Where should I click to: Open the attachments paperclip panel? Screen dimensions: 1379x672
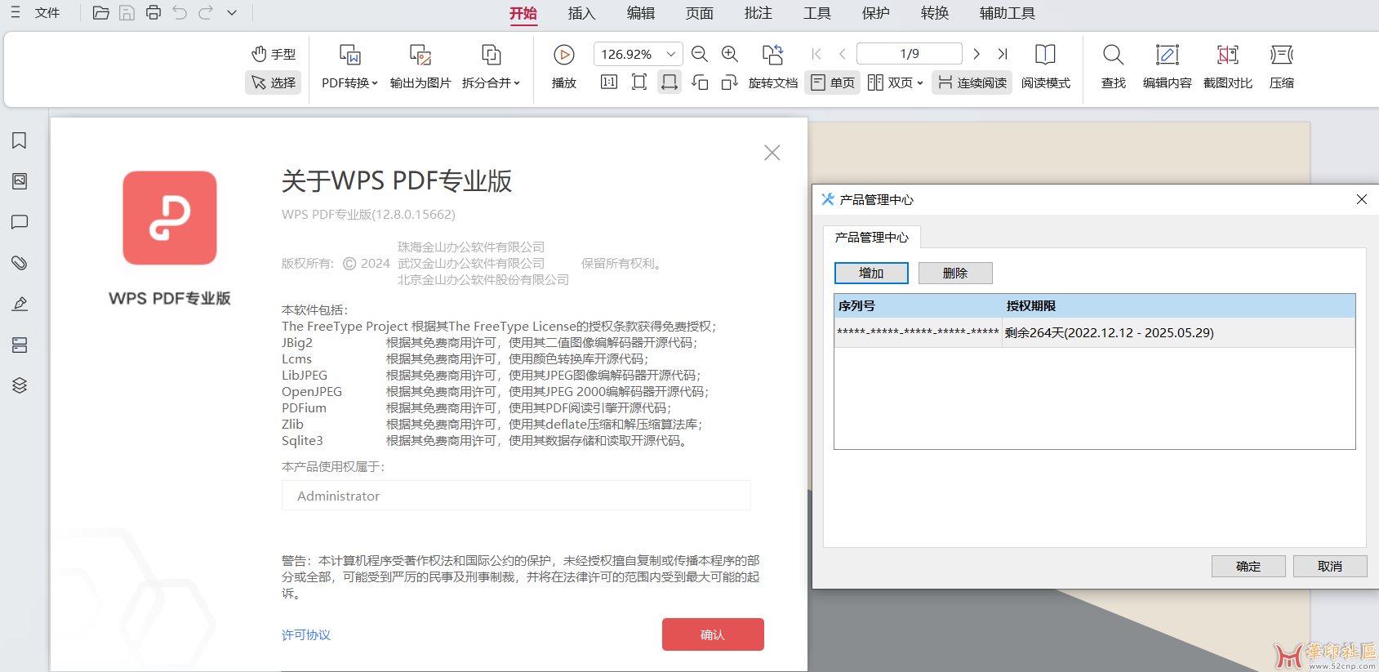coord(20,263)
